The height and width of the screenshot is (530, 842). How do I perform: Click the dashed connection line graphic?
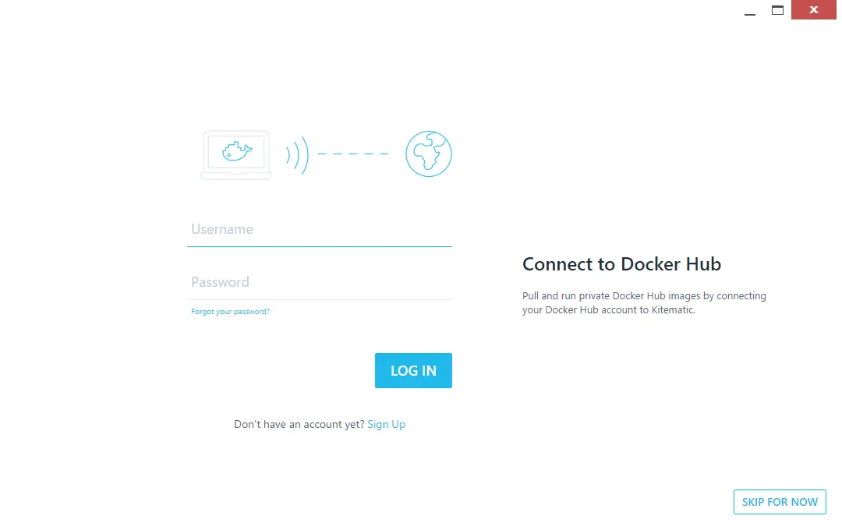pos(353,154)
